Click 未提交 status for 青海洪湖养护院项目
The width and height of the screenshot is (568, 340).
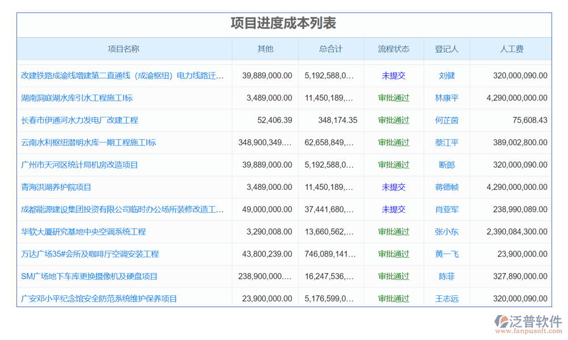pos(394,187)
